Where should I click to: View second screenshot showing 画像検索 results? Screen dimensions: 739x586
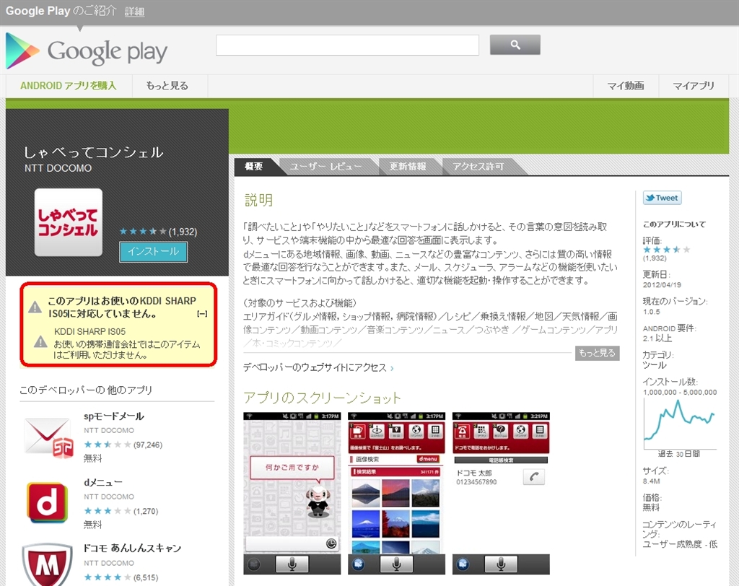tap(396, 493)
